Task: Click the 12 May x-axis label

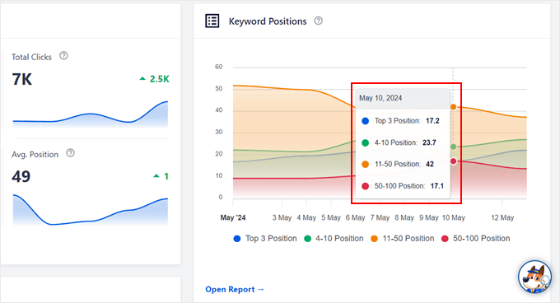Action: [x=502, y=217]
